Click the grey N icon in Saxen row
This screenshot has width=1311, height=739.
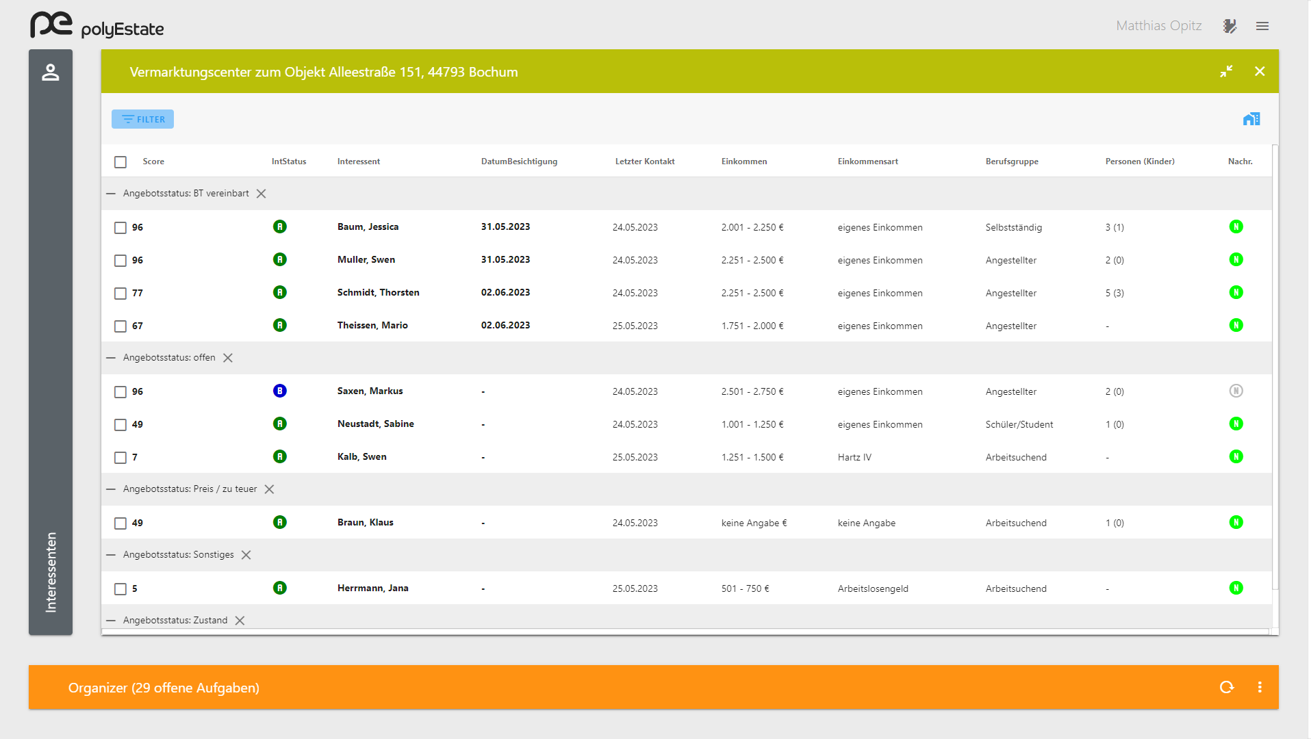(1236, 391)
